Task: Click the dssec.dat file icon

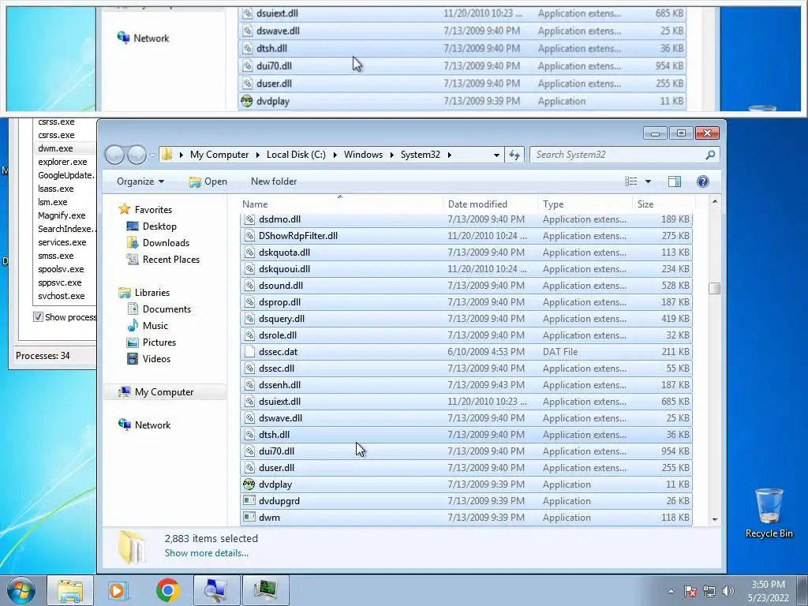Action: pos(249,351)
